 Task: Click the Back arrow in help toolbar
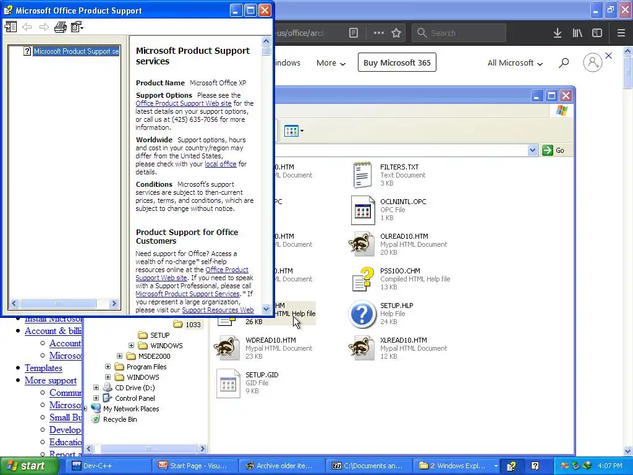coord(27,27)
